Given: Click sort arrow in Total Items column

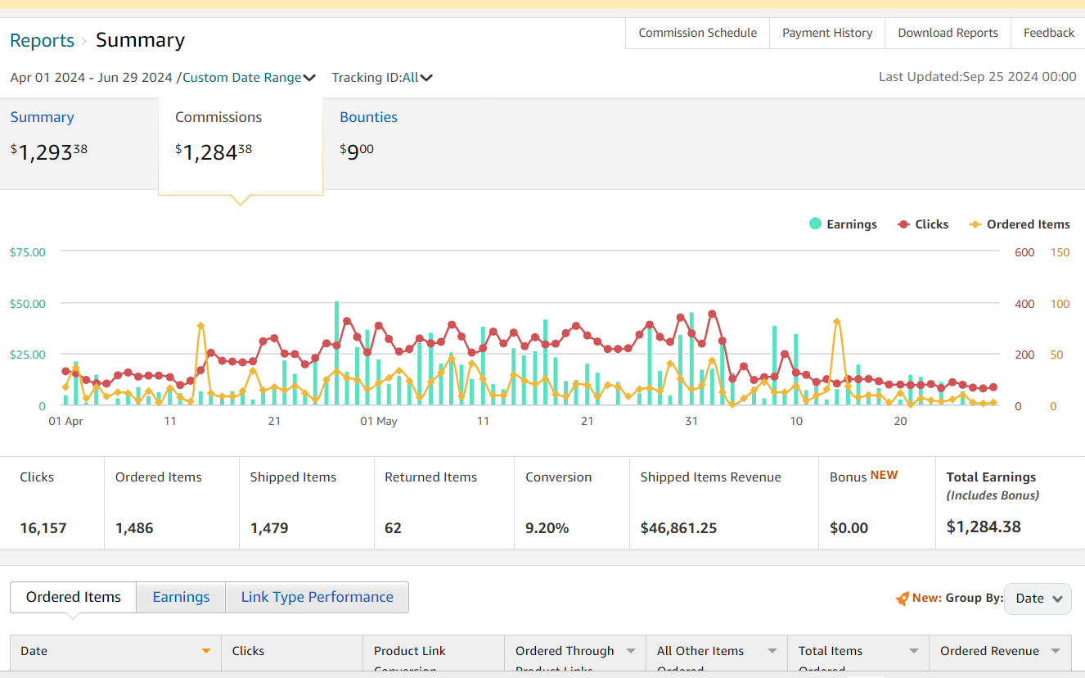Looking at the screenshot, I should tap(914, 651).
